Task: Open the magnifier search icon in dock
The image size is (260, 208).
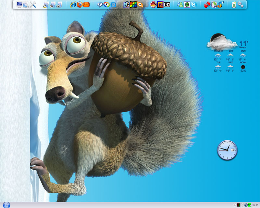Action: [x=26, y=5]
